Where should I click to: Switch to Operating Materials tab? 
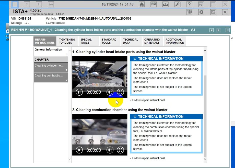(152, 41)
